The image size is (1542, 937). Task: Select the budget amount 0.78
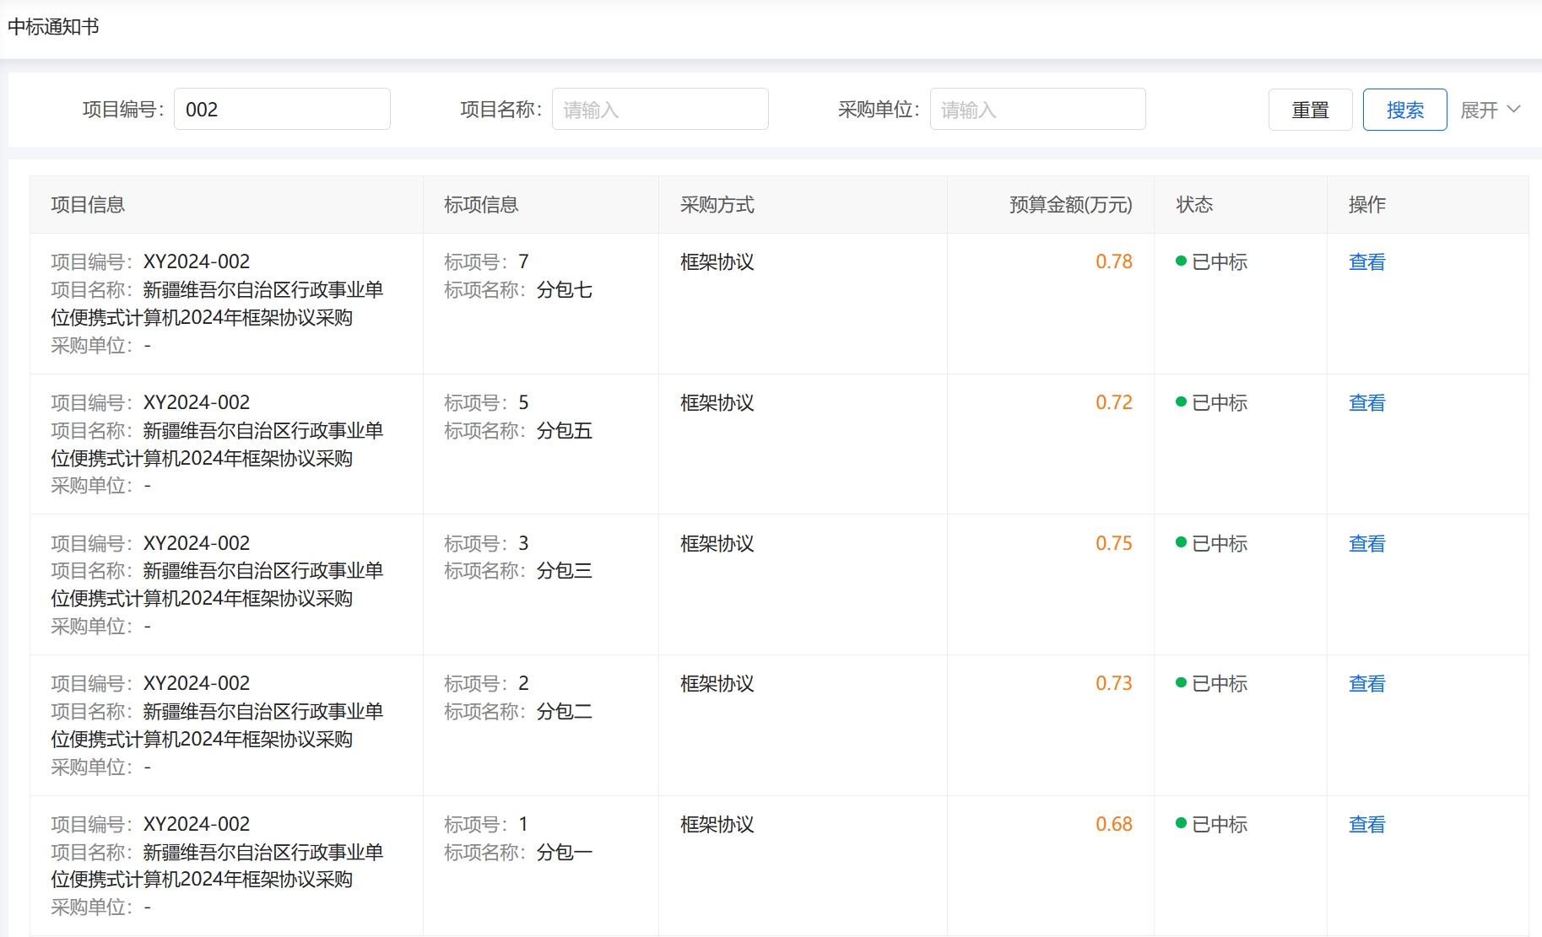[x=1114, y=262]
